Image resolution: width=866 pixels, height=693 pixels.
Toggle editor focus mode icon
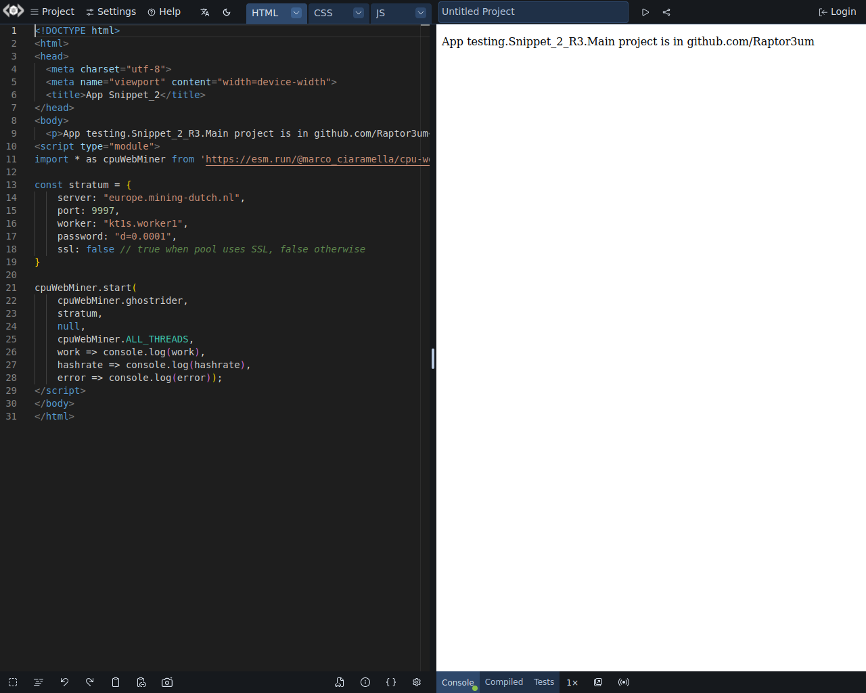13,682
